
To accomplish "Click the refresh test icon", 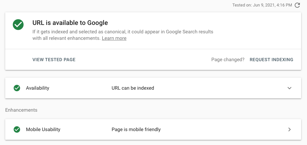I will tap(297, 5).
